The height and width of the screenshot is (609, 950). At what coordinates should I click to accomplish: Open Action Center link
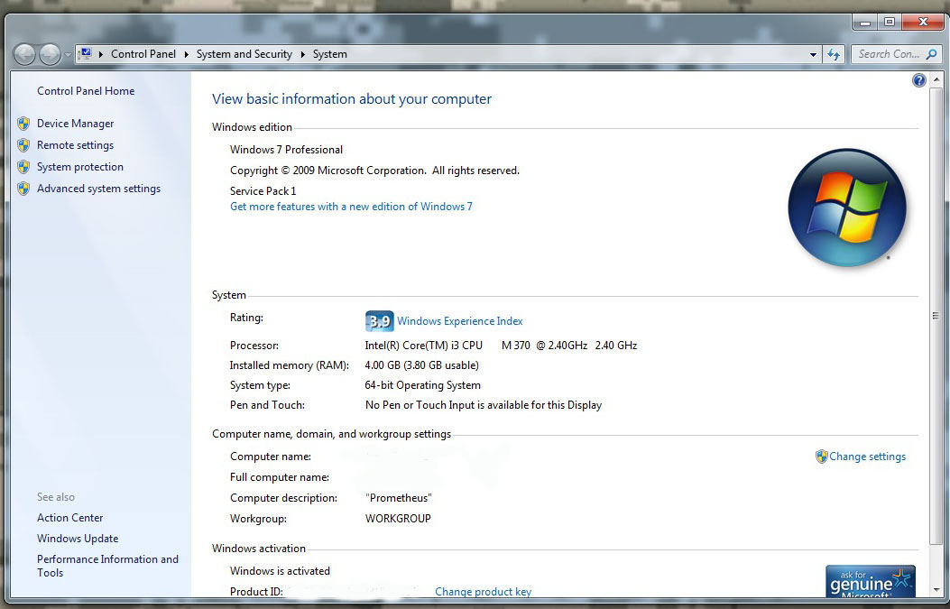click(x=69, y=518)
